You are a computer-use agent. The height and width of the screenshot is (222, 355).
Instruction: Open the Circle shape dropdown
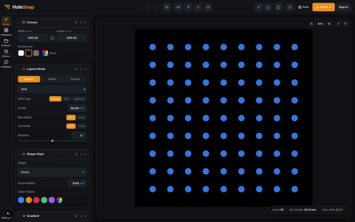(x=52, y=172)
